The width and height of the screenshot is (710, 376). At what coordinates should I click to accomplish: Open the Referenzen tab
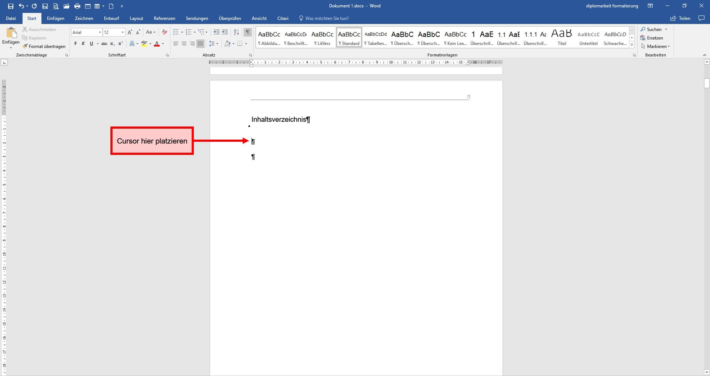pyautogui.click(x=164, y=18)
